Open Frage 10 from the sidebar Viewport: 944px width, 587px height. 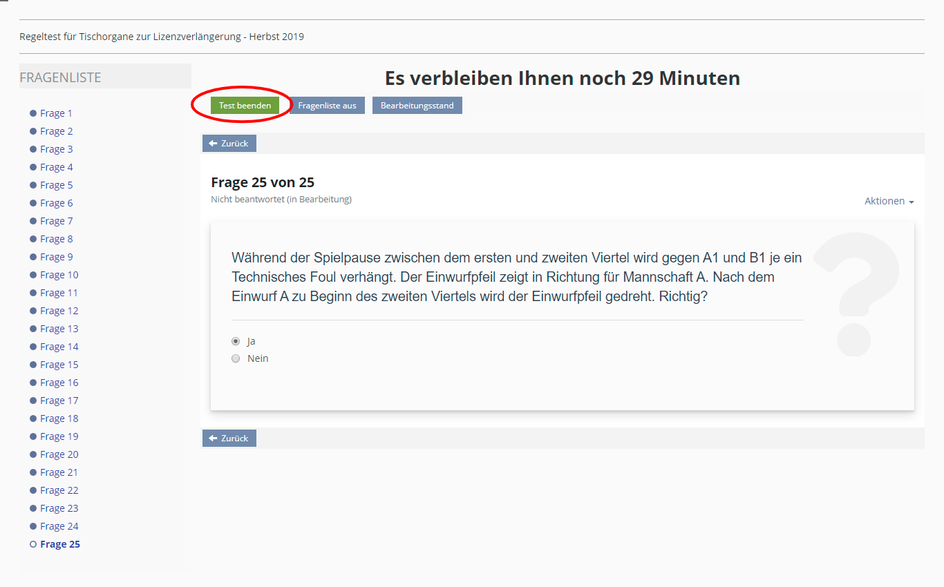[59, 275]
